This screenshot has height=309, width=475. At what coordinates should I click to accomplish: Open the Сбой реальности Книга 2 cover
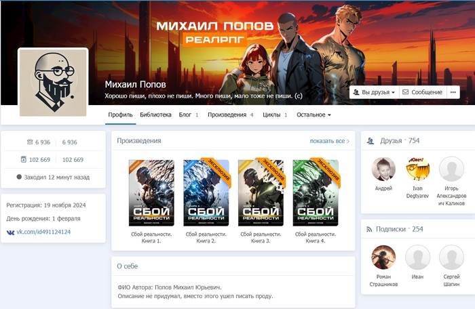[206, 192]
